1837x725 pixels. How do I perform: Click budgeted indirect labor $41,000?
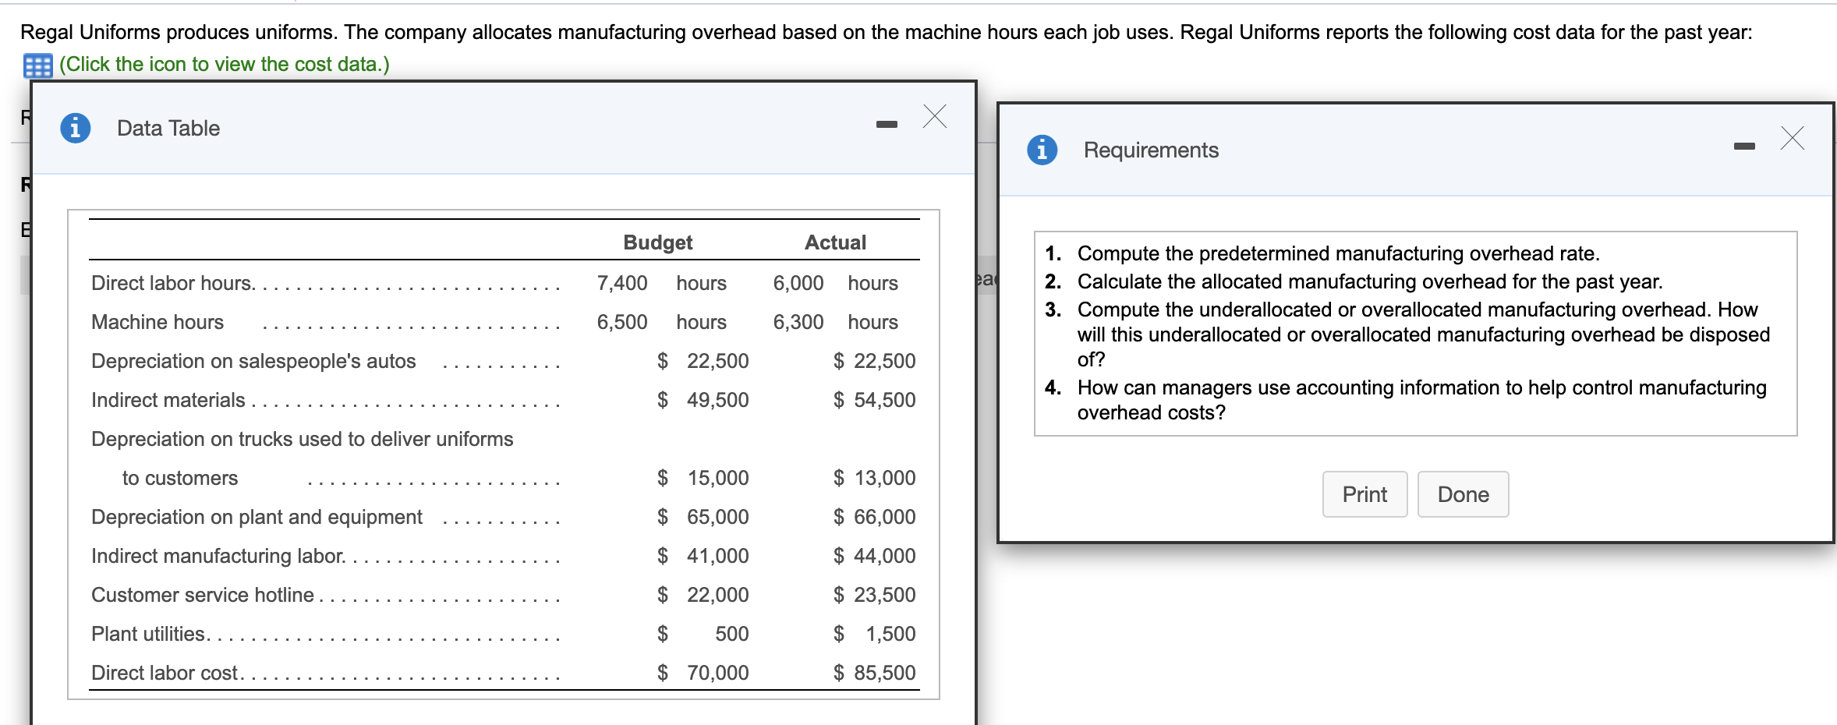tap(703, 556)
